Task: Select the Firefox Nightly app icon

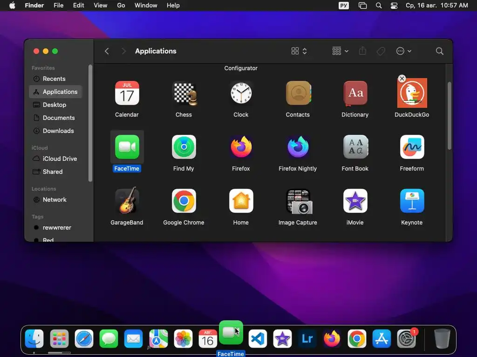Action: [x=298, y=147]
